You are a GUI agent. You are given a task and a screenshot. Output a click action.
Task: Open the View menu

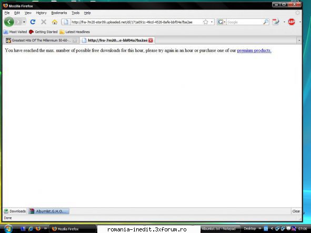28,13
